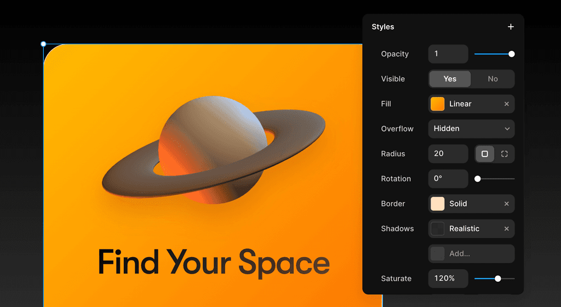Open the Overflow Hidden dropdown
The image size is (561, 307).
[x=471, y=129]
